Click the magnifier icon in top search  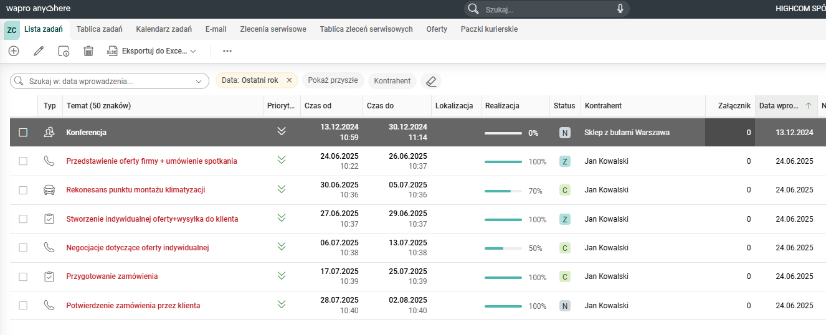click(473, 9)
